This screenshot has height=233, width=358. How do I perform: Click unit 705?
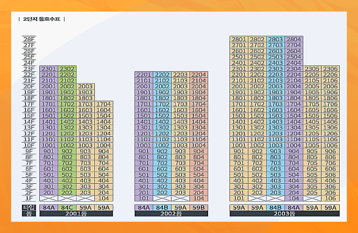pyautogui.click(x=312, y=163)
